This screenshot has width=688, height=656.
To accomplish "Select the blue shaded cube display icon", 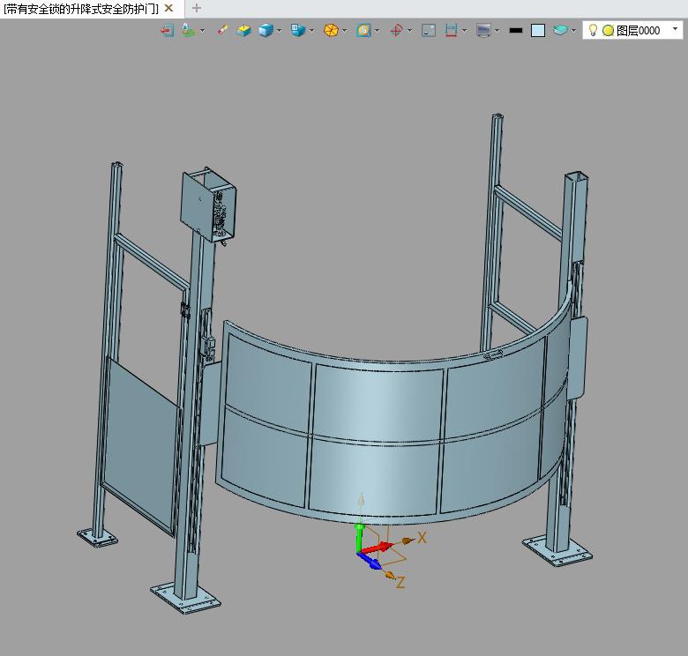I will [x=265, y=30].
